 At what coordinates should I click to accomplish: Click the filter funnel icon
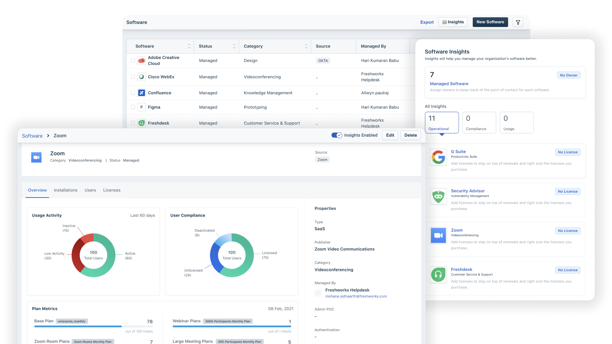(x=518, y=22)
